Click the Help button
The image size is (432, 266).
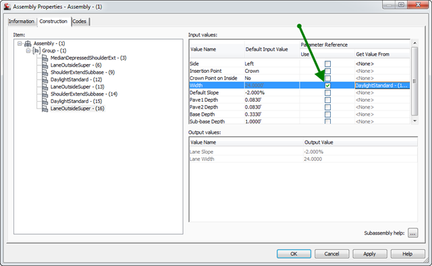[x=408, y=254]
